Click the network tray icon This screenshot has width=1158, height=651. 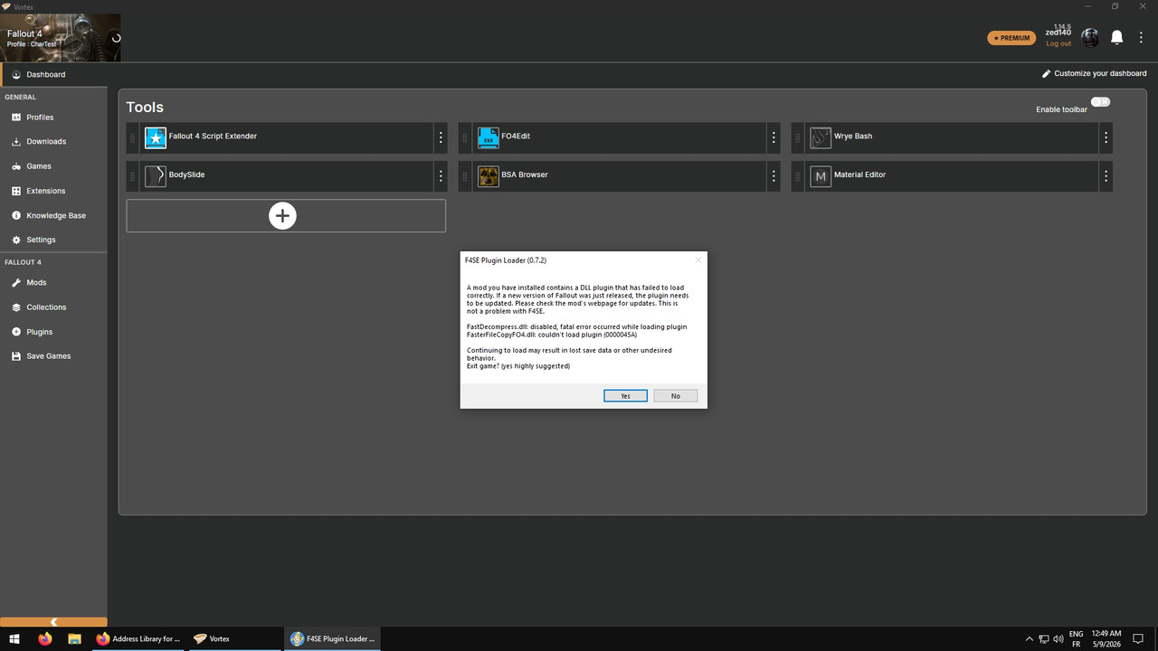click(x=1044, y=639)
